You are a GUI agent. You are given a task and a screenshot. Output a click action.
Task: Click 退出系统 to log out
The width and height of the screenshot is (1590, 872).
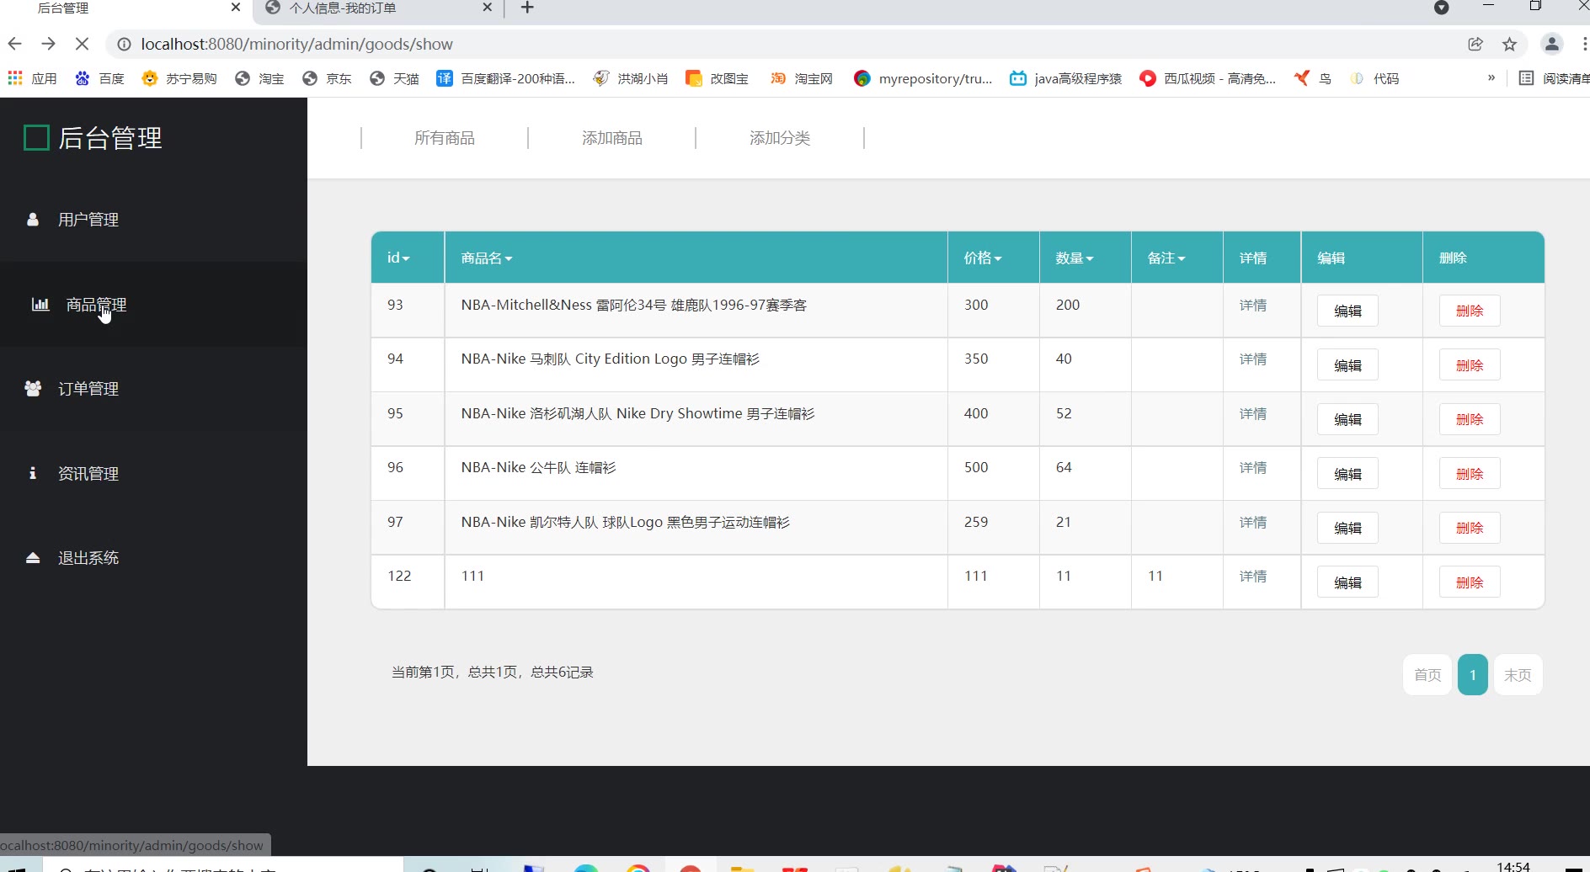click(x=88, y=558)
